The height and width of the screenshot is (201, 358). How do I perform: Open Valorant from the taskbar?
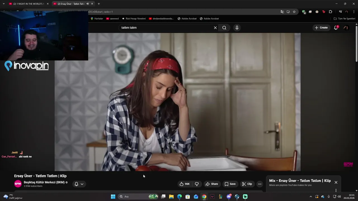tap(212, 197)
